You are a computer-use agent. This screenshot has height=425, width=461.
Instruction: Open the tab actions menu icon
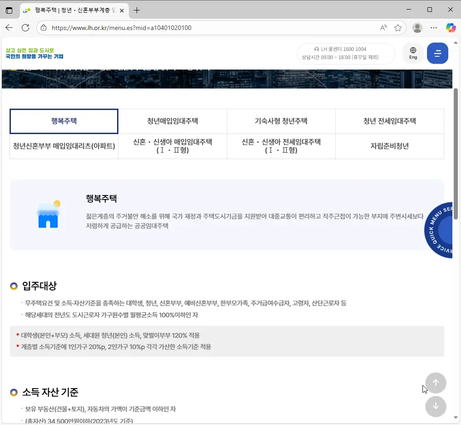pos(9,10)
